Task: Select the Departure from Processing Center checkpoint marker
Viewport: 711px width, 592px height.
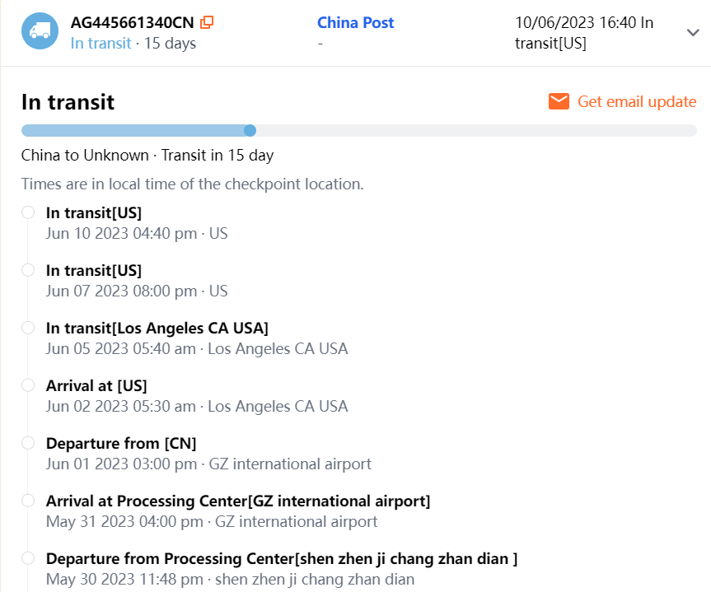Action: click(x=28, y=558)
